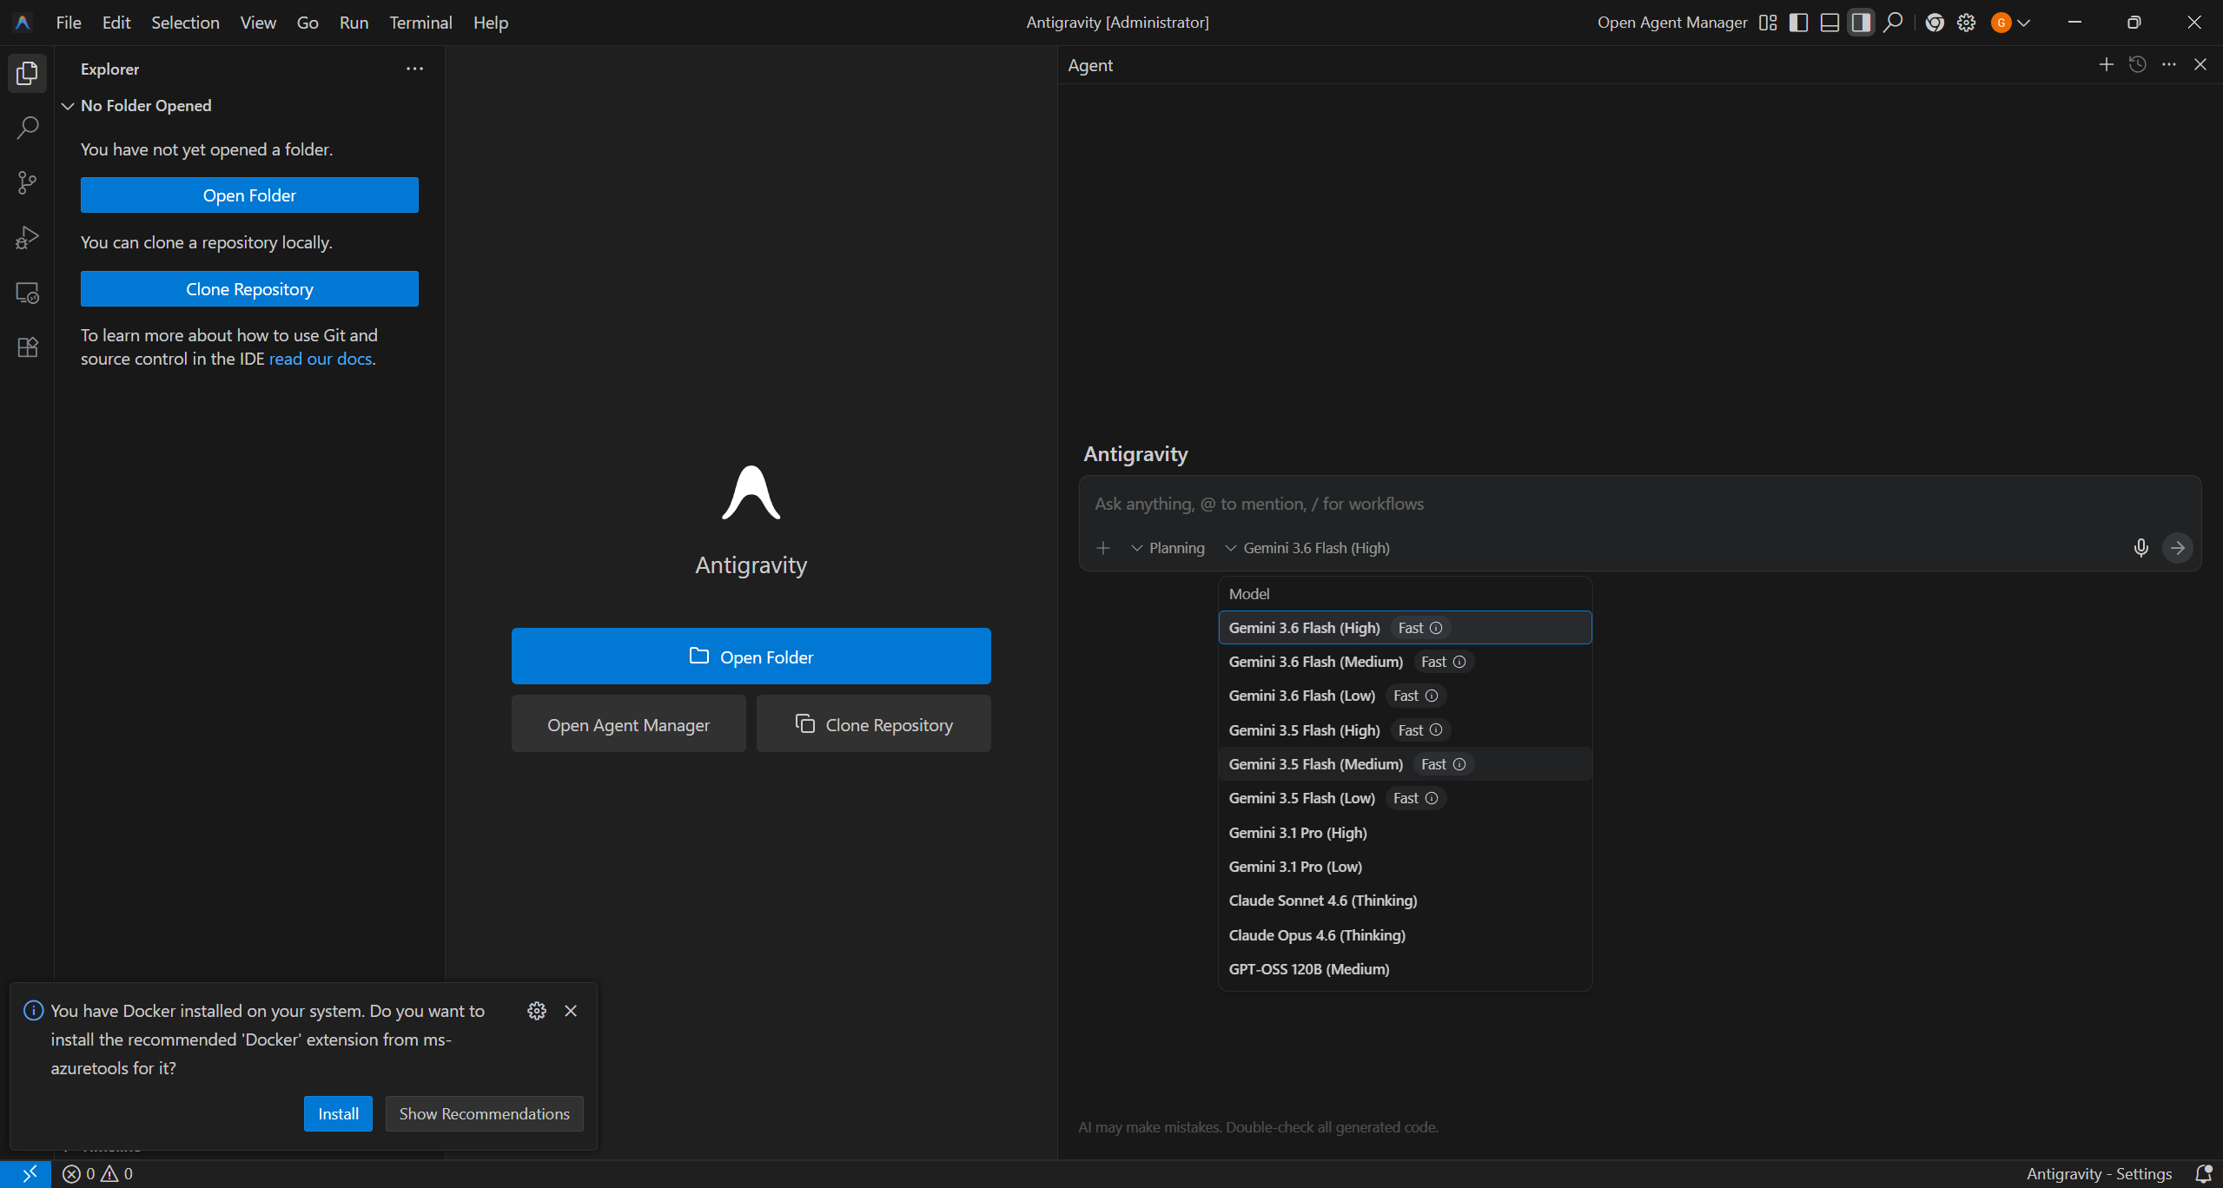Viewport: 2223px width, 1188px height.
Task: Click info icon beside Gemini 3.5 Flash (Low)
Action: [1432, 798]
